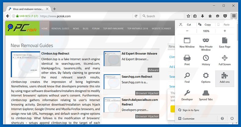Click the Search input field
The width and height of the screenshot is (241, 127).
pyautogui.click(x=163, y=16)
